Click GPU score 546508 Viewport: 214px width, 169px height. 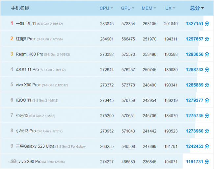coord(128,146)
